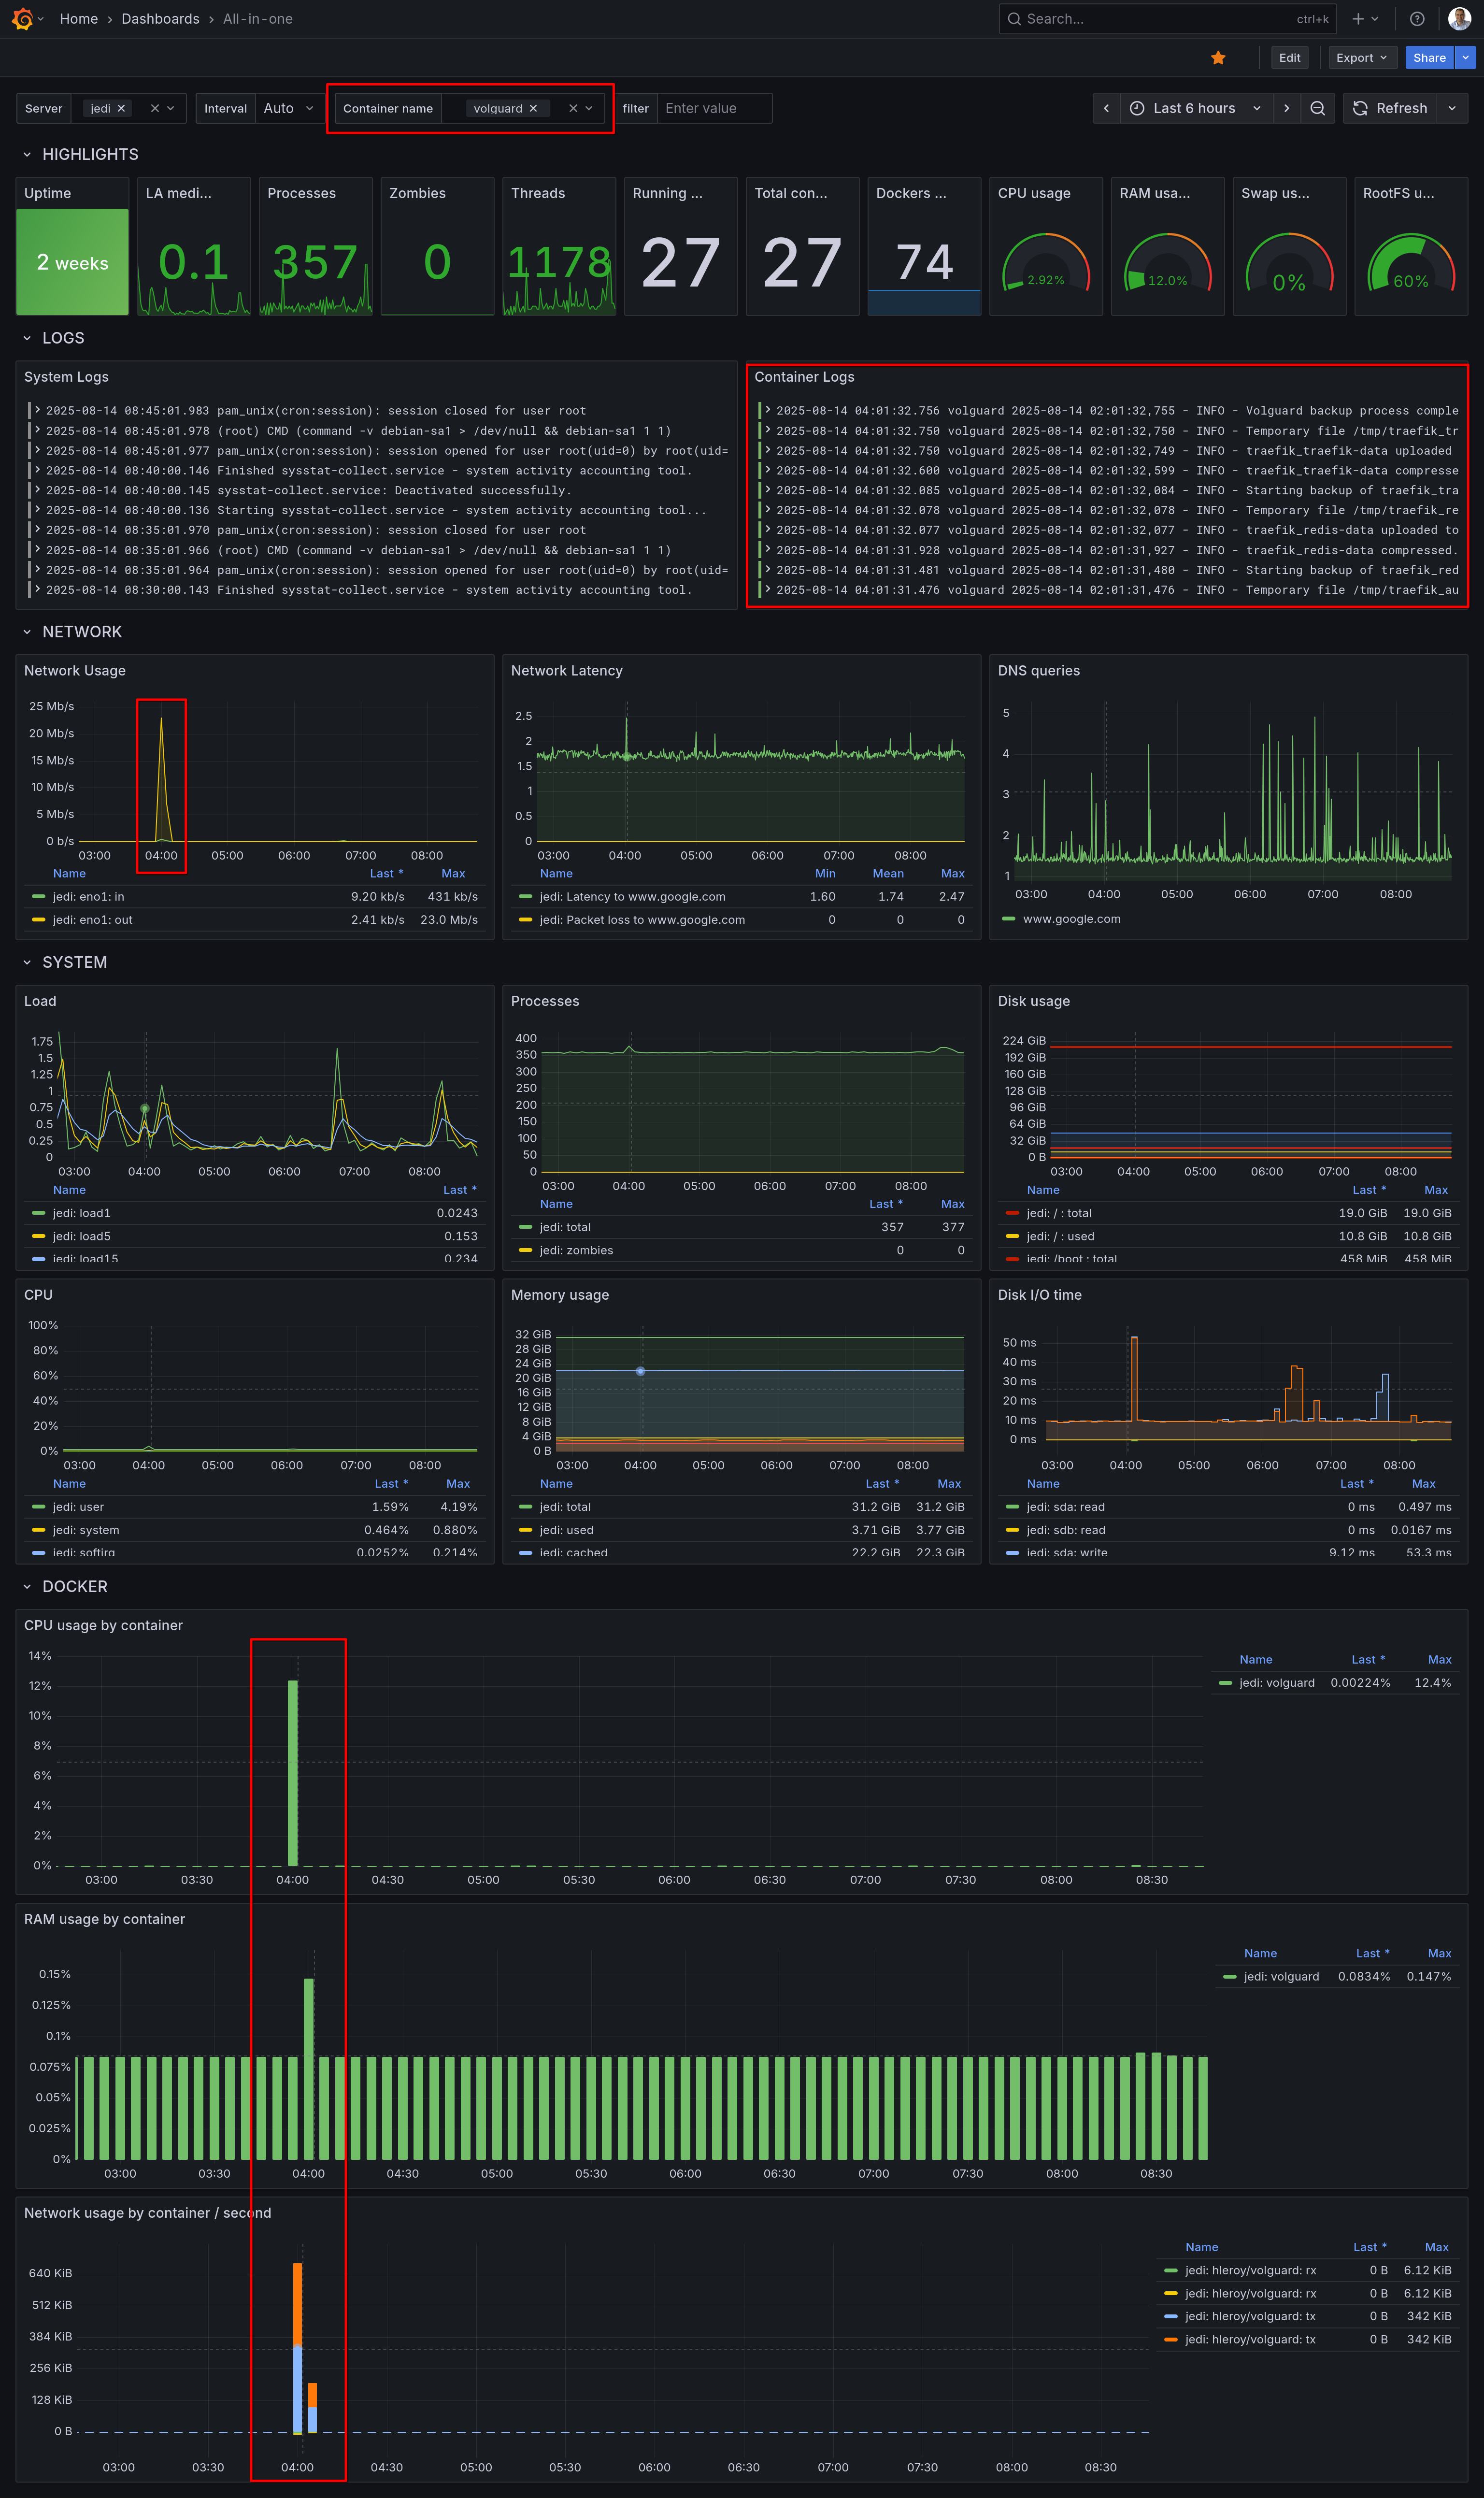The height and width of the screenshot is (2499, 1484).
Task: Click the user profile avatar
Action: (x=1459, y=19)
